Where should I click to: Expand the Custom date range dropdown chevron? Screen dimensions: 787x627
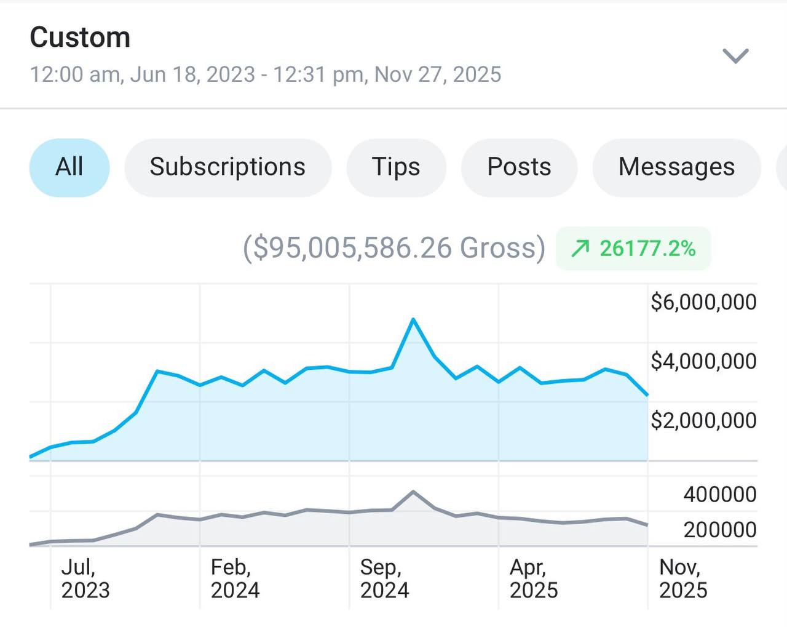click(735, 56)
